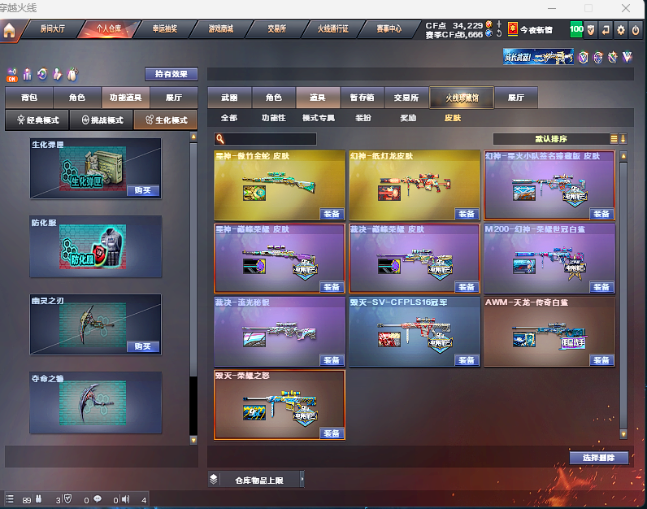Click the home icon in top bar
647x509 pixels.
click(9, 30)
